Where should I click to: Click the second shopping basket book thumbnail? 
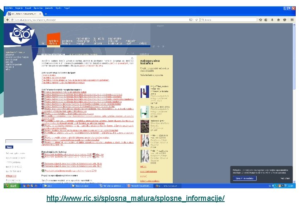click(145, 112)
